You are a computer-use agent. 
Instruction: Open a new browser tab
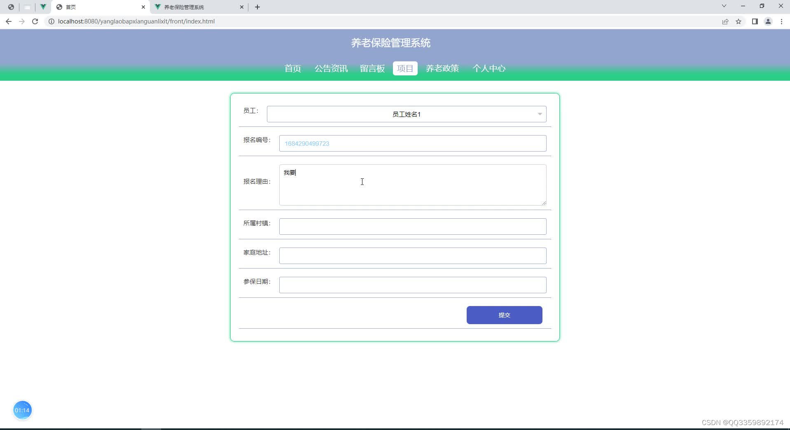coord(257,7)
